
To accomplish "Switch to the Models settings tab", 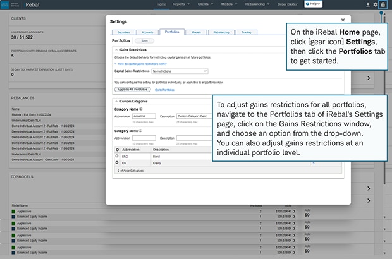I will coord(196,32).
